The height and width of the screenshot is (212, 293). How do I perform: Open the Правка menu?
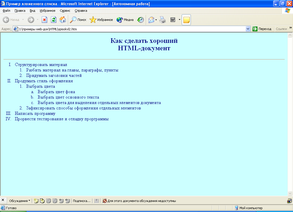point(20,11)
